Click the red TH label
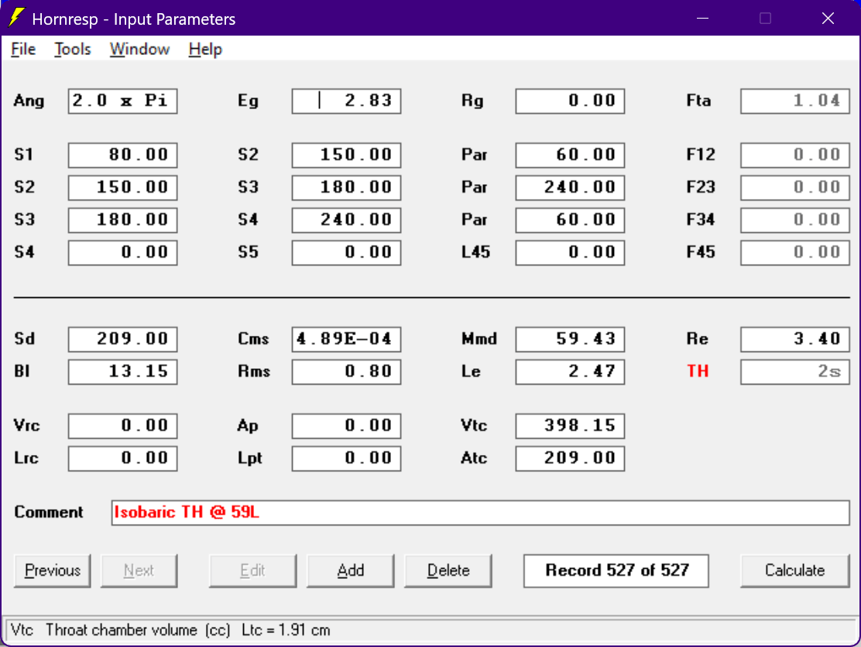Viewport: 861px width, 647px height. click(x=698, y=371)
